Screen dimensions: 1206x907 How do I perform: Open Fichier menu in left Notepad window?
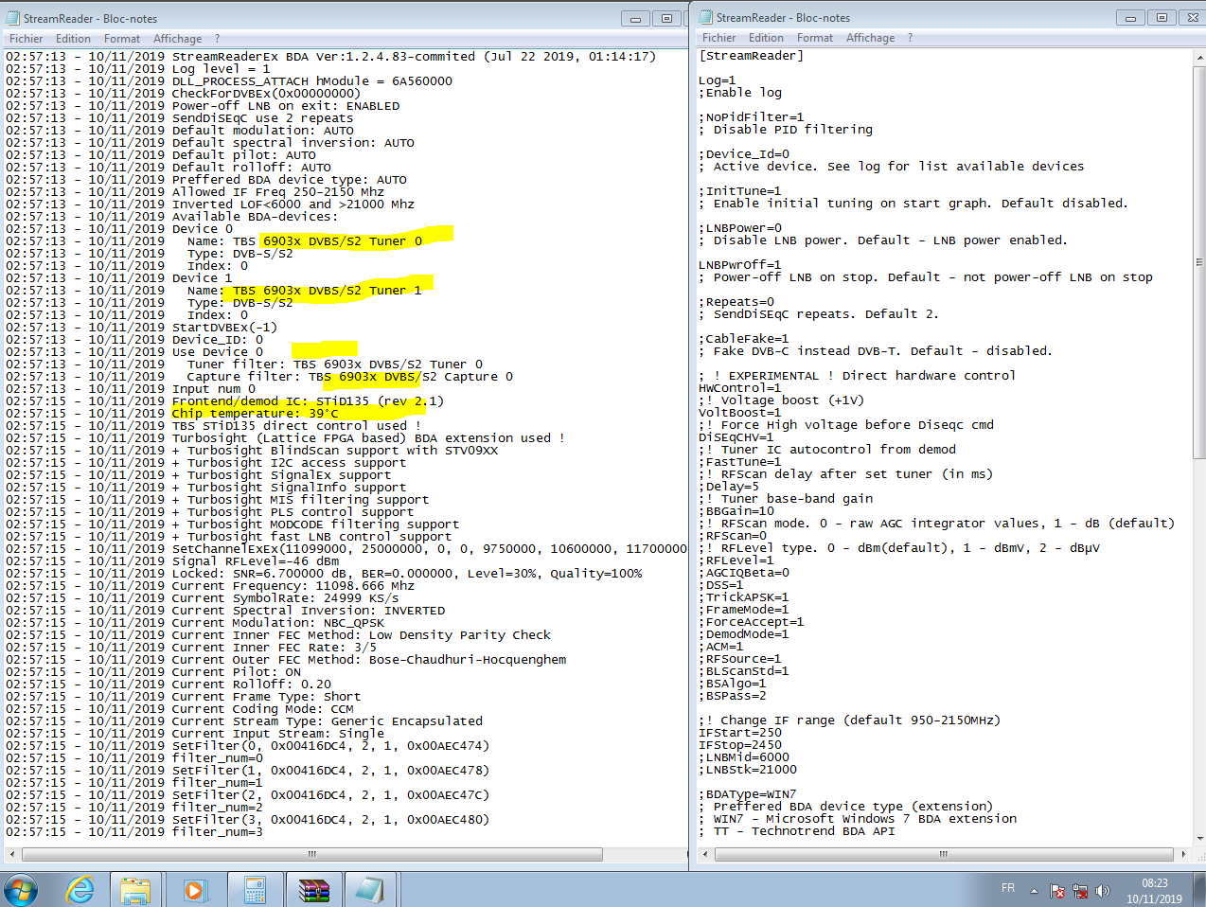point(26,39)
